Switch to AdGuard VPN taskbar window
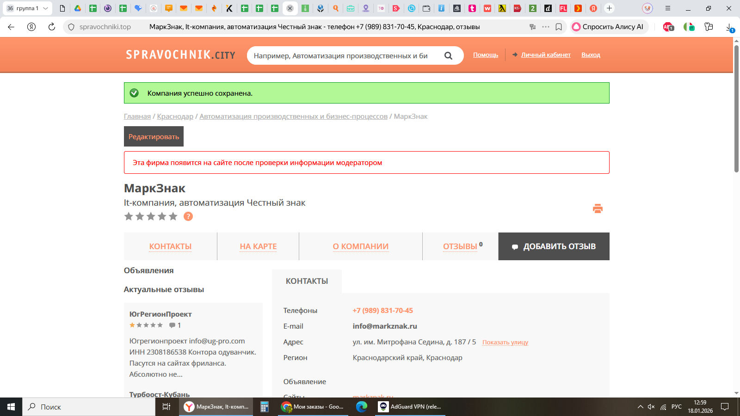 [x=410, y=407]
